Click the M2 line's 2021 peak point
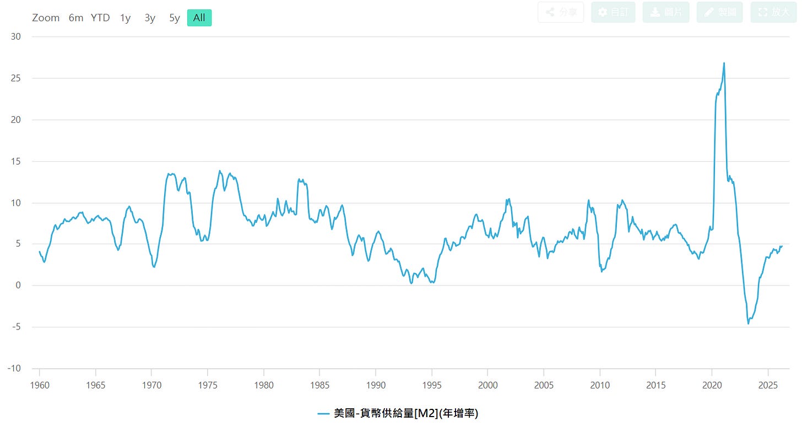 (724, 63)
